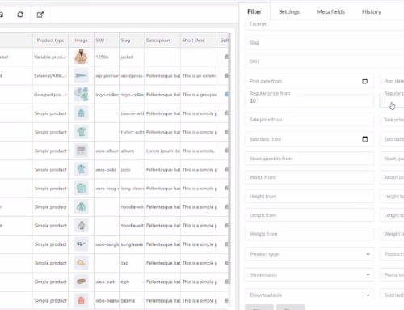Click the Description column header
404x310 pixels.
pos(162,40)
